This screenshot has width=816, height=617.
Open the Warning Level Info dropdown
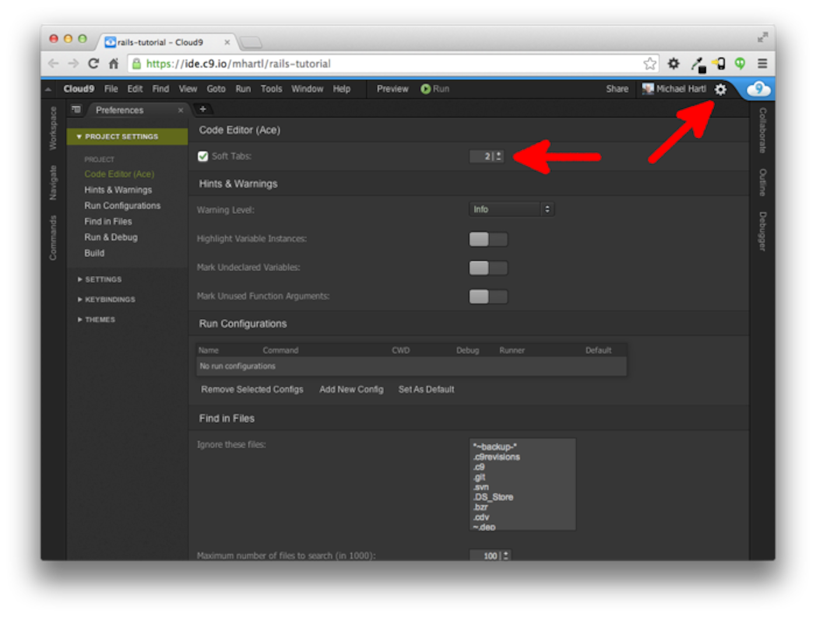pos(511,209)
